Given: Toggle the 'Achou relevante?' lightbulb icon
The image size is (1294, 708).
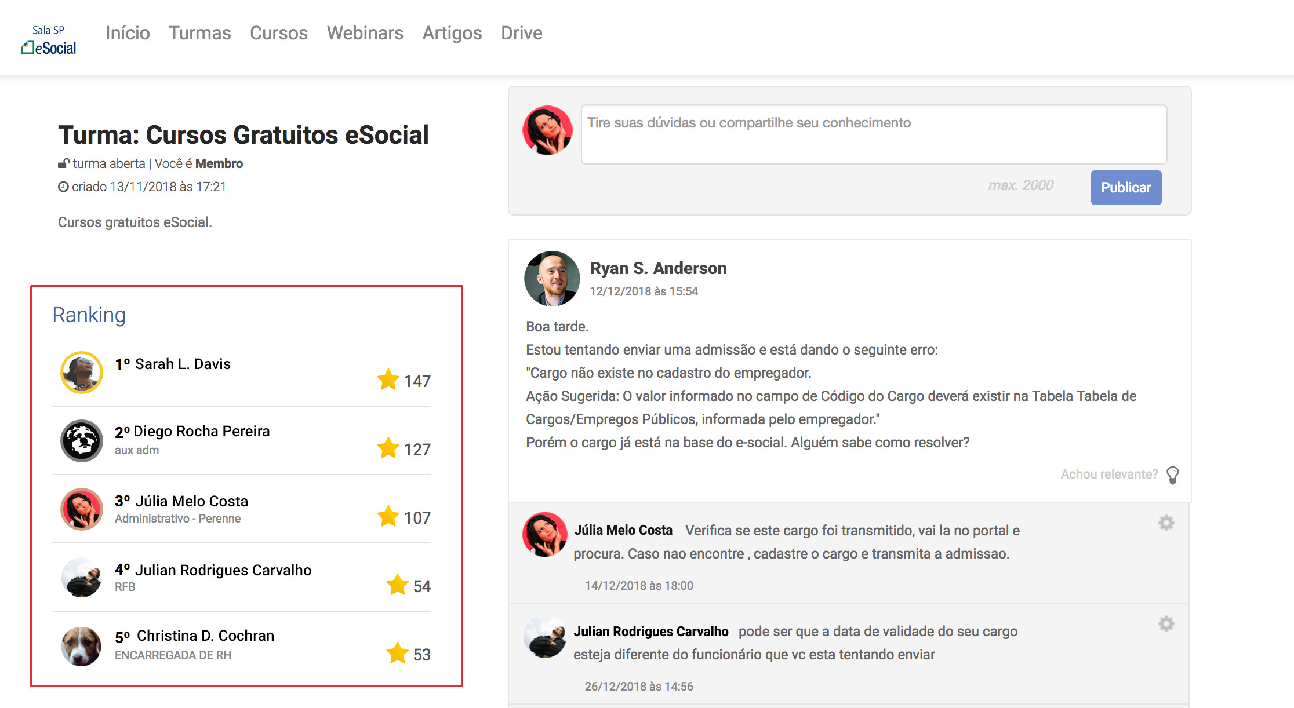Looking at the screenshot, I should point(1172,475).
